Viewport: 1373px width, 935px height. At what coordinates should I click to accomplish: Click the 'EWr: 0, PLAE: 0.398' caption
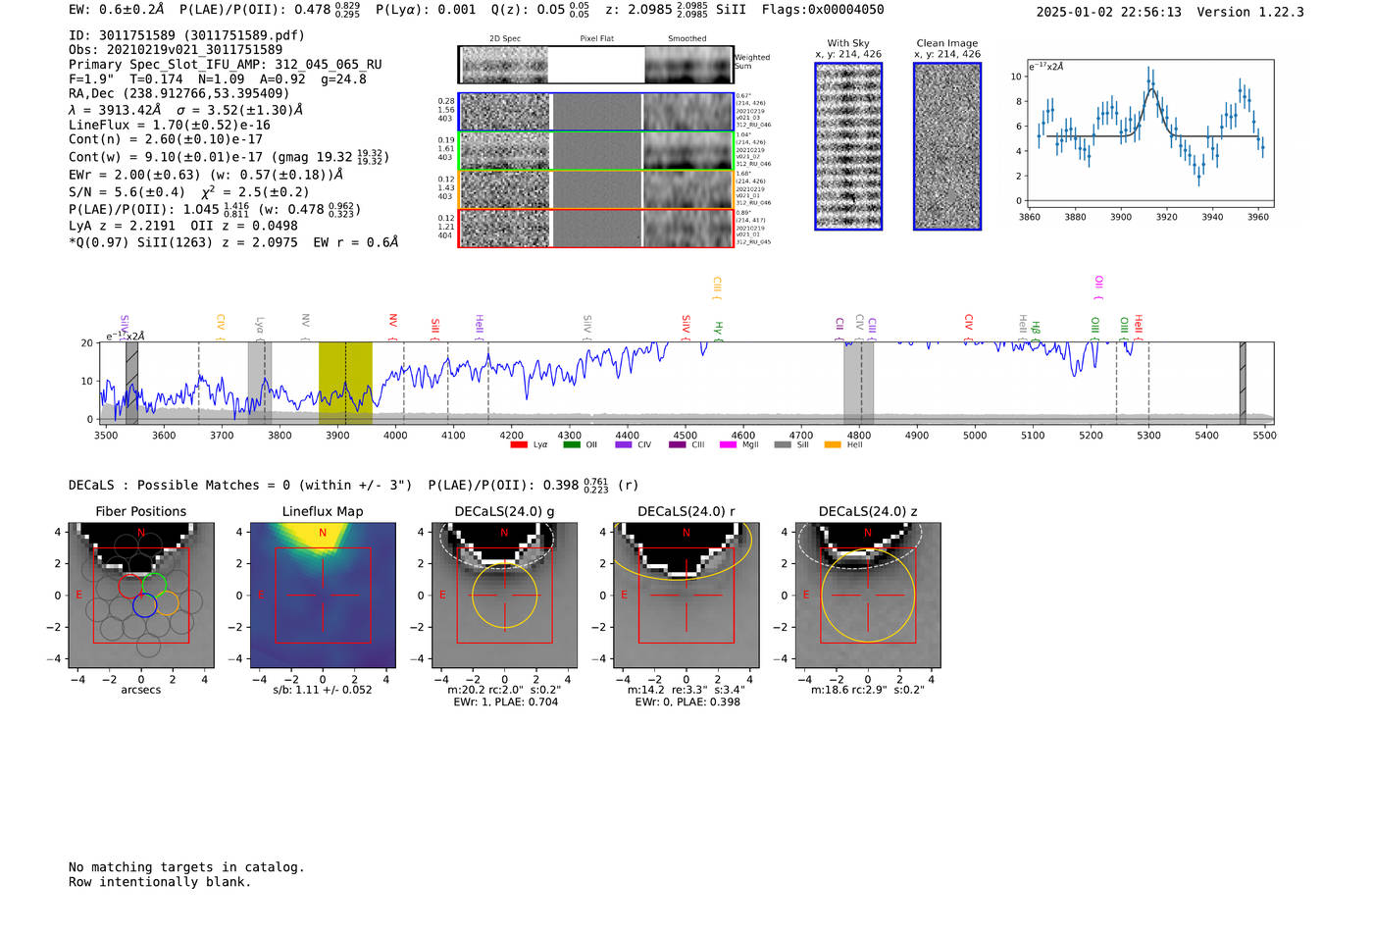point(687,702)
